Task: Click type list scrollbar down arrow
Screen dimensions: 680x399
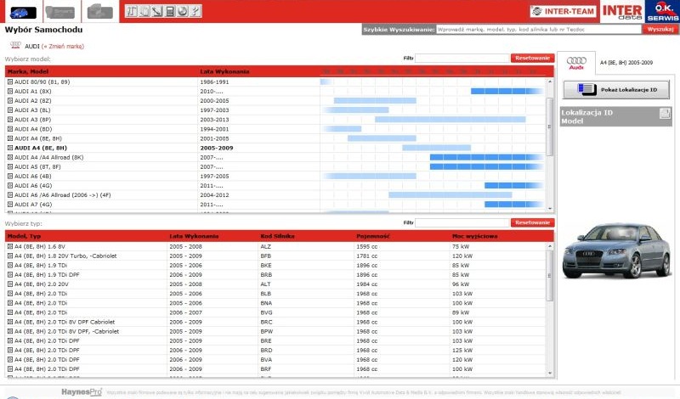Action: pos(550,374)
